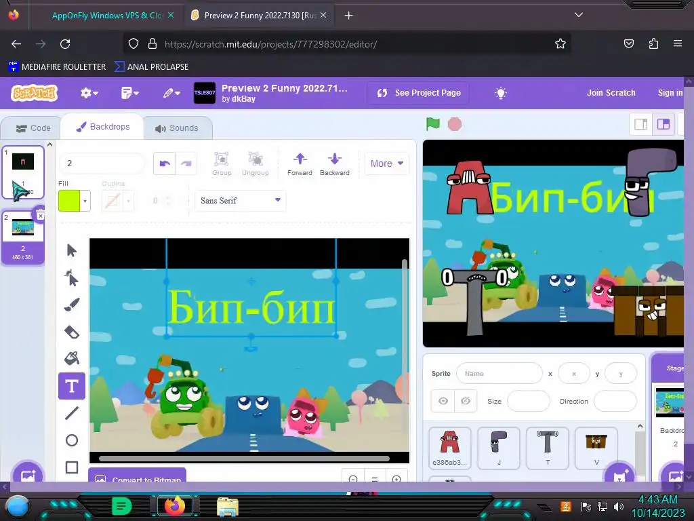
Task: Select backdrop 1 thumbnail
Action: tap(23, 172)
